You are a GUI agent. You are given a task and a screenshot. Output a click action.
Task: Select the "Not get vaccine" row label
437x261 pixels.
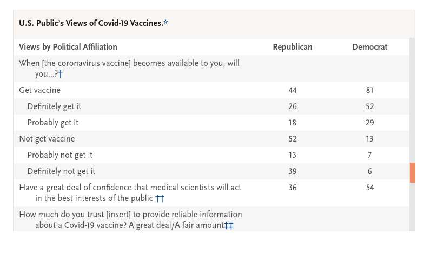click(x=47, y=139)
